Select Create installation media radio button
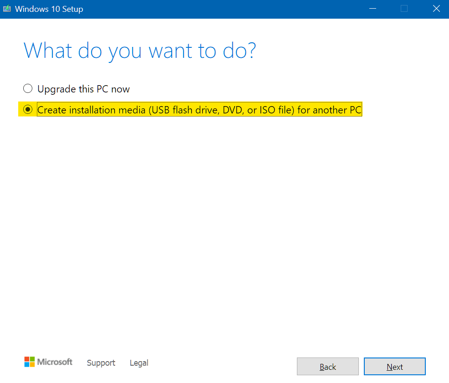 point(28,109)
